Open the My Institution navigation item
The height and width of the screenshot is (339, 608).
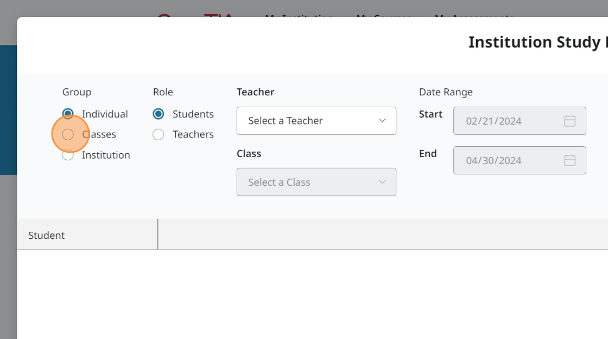tap(299, 15)
